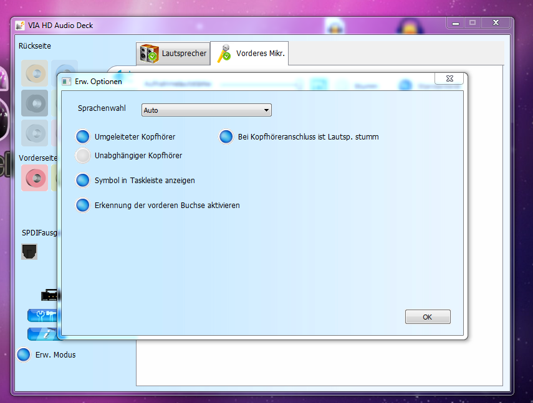533x403 pixels.
Task: Close the Erw. Optionen dialog
Action: point(449,78)
